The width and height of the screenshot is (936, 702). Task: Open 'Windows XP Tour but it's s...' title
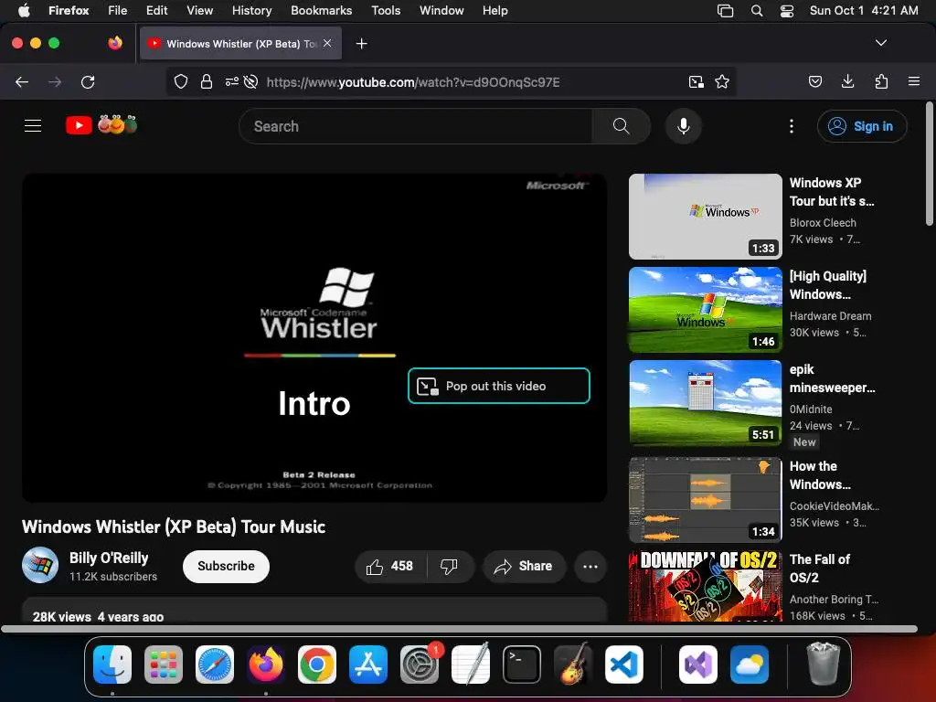832,192
